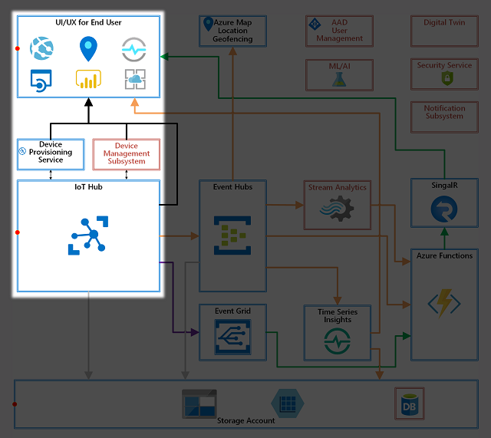Click the red dot on UI/UX box edge
This screenshot has height=438, width=491.
(18, 48)
